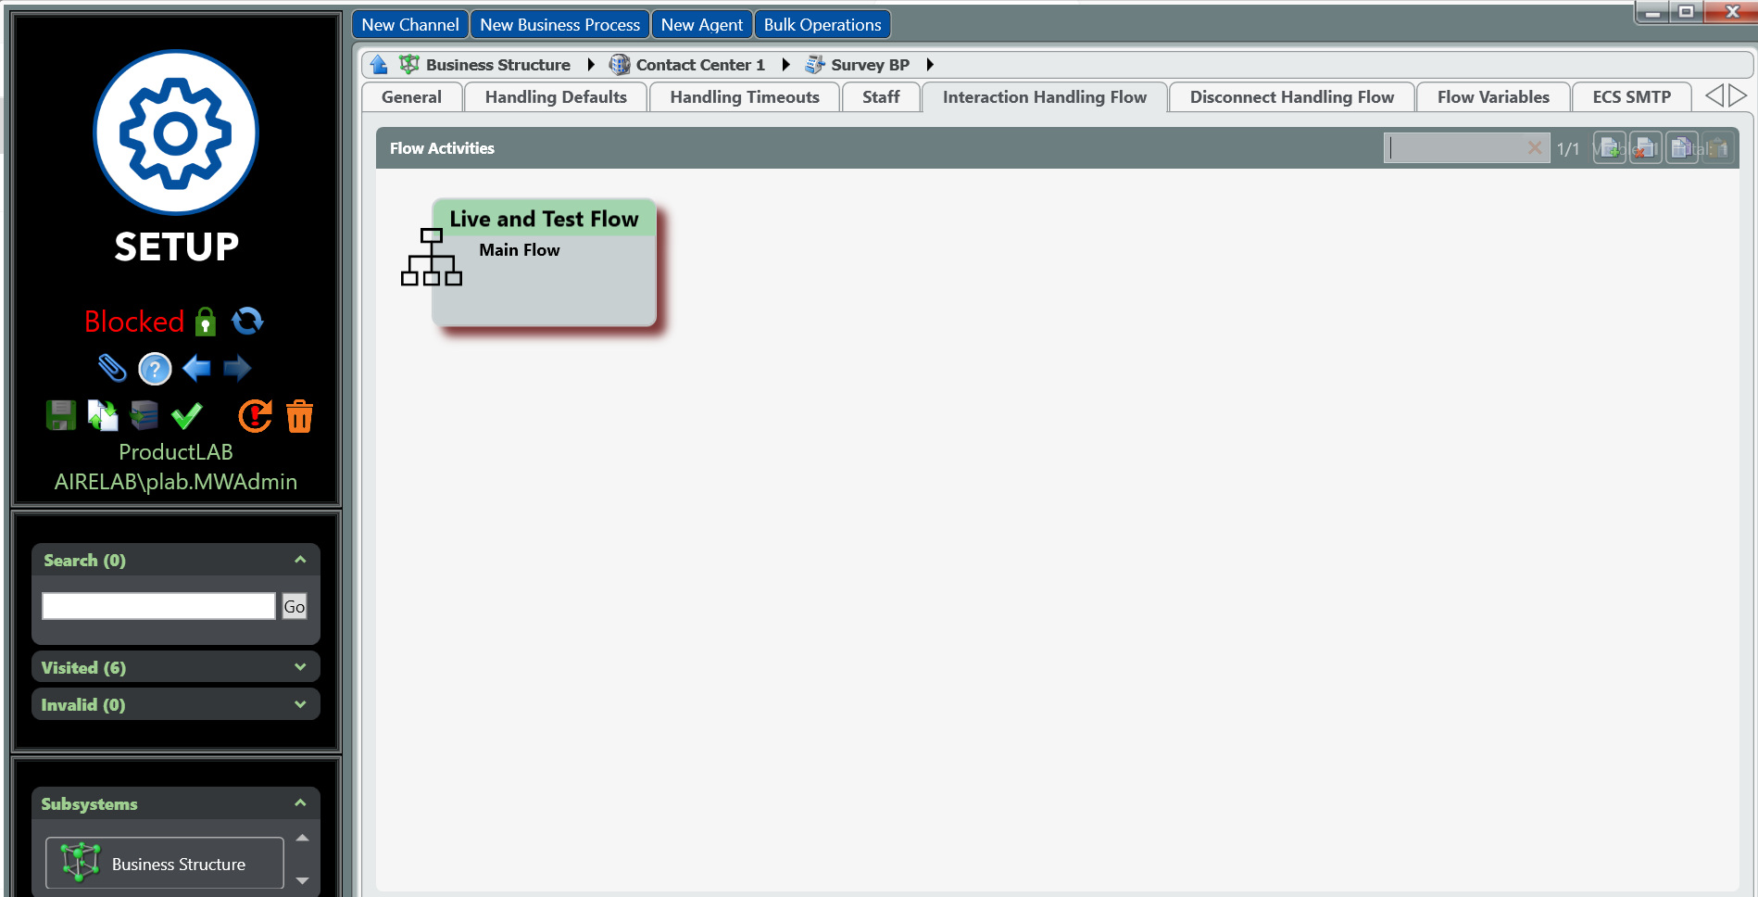
Task: Click the orange trash delete icon
Action: coord(299,416)
